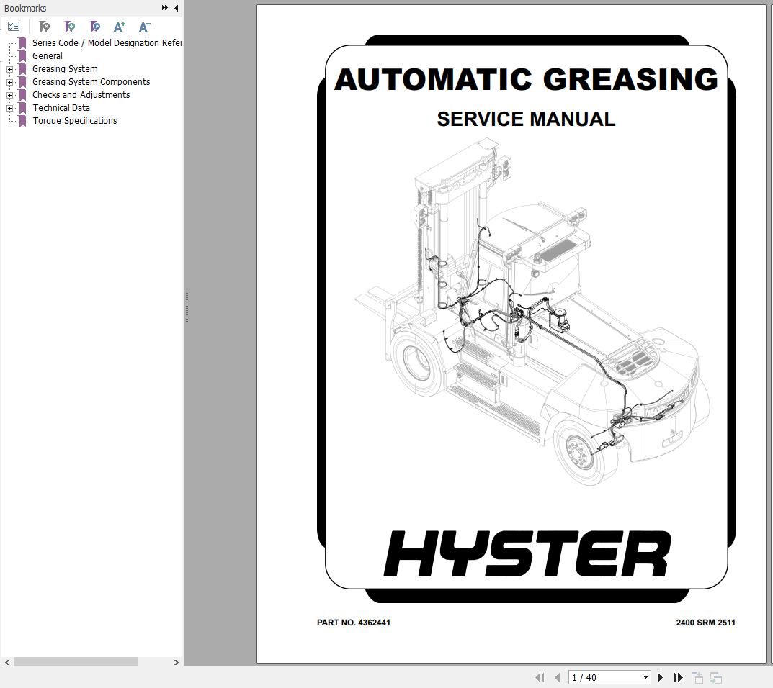Viewport: 773px width, 688px height.
Task: Click the bookmark properties icon
Action: [x=95, y=27]
